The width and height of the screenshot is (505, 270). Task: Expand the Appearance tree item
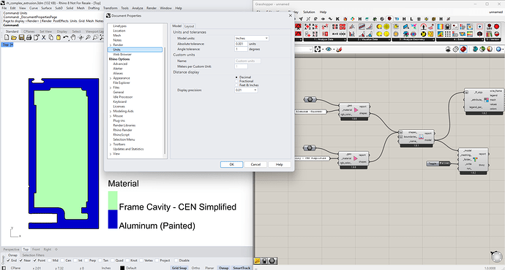tap(111, 78)
